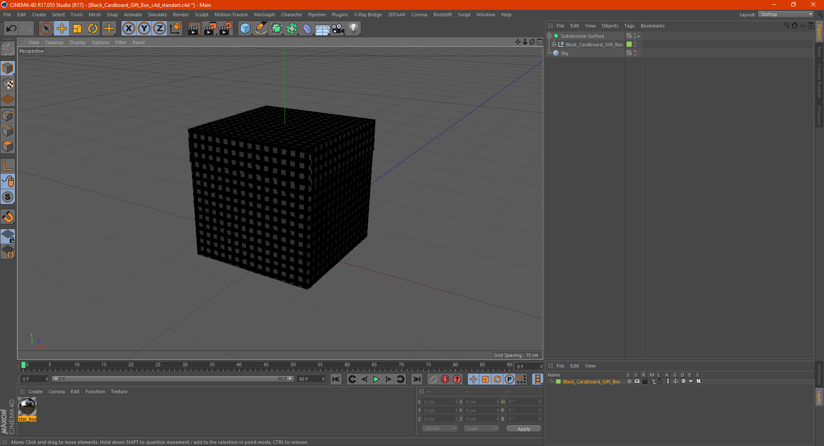Image resolution: width=824 pixels, height=446 pixels.
Task: Click the Undo arrow icon
Action: coord(12,29)
